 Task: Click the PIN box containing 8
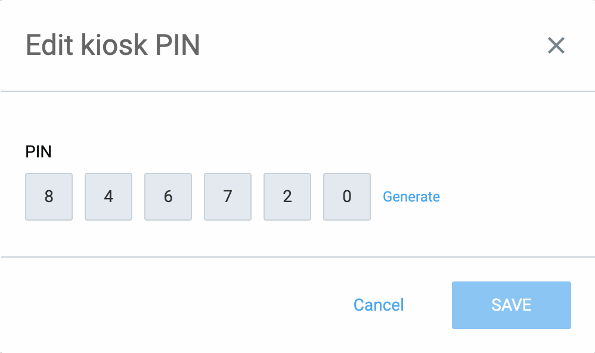[x=49, y=197]
